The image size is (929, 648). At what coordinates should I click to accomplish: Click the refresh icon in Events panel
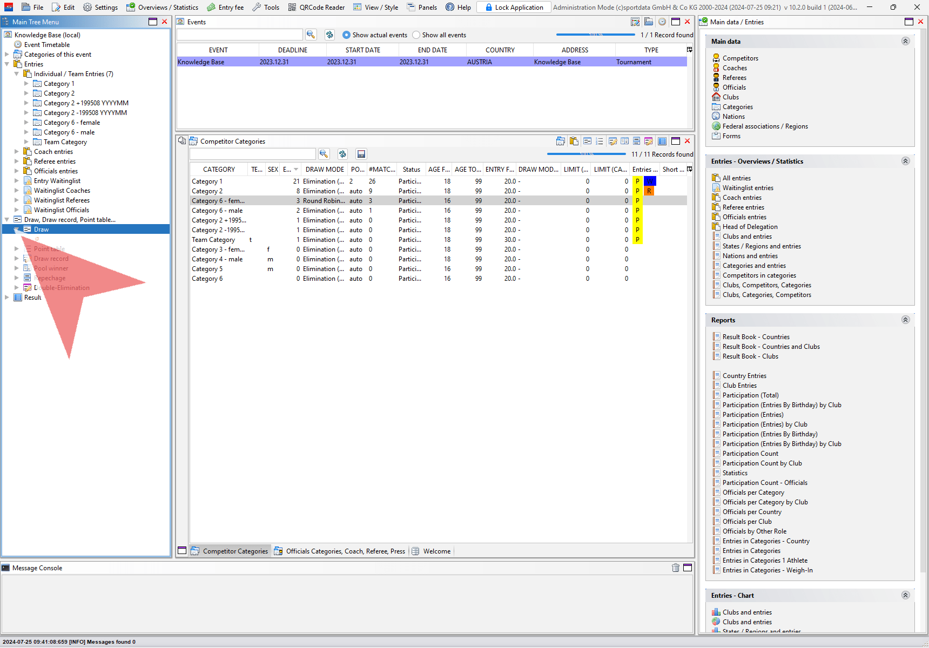[329, 35]
